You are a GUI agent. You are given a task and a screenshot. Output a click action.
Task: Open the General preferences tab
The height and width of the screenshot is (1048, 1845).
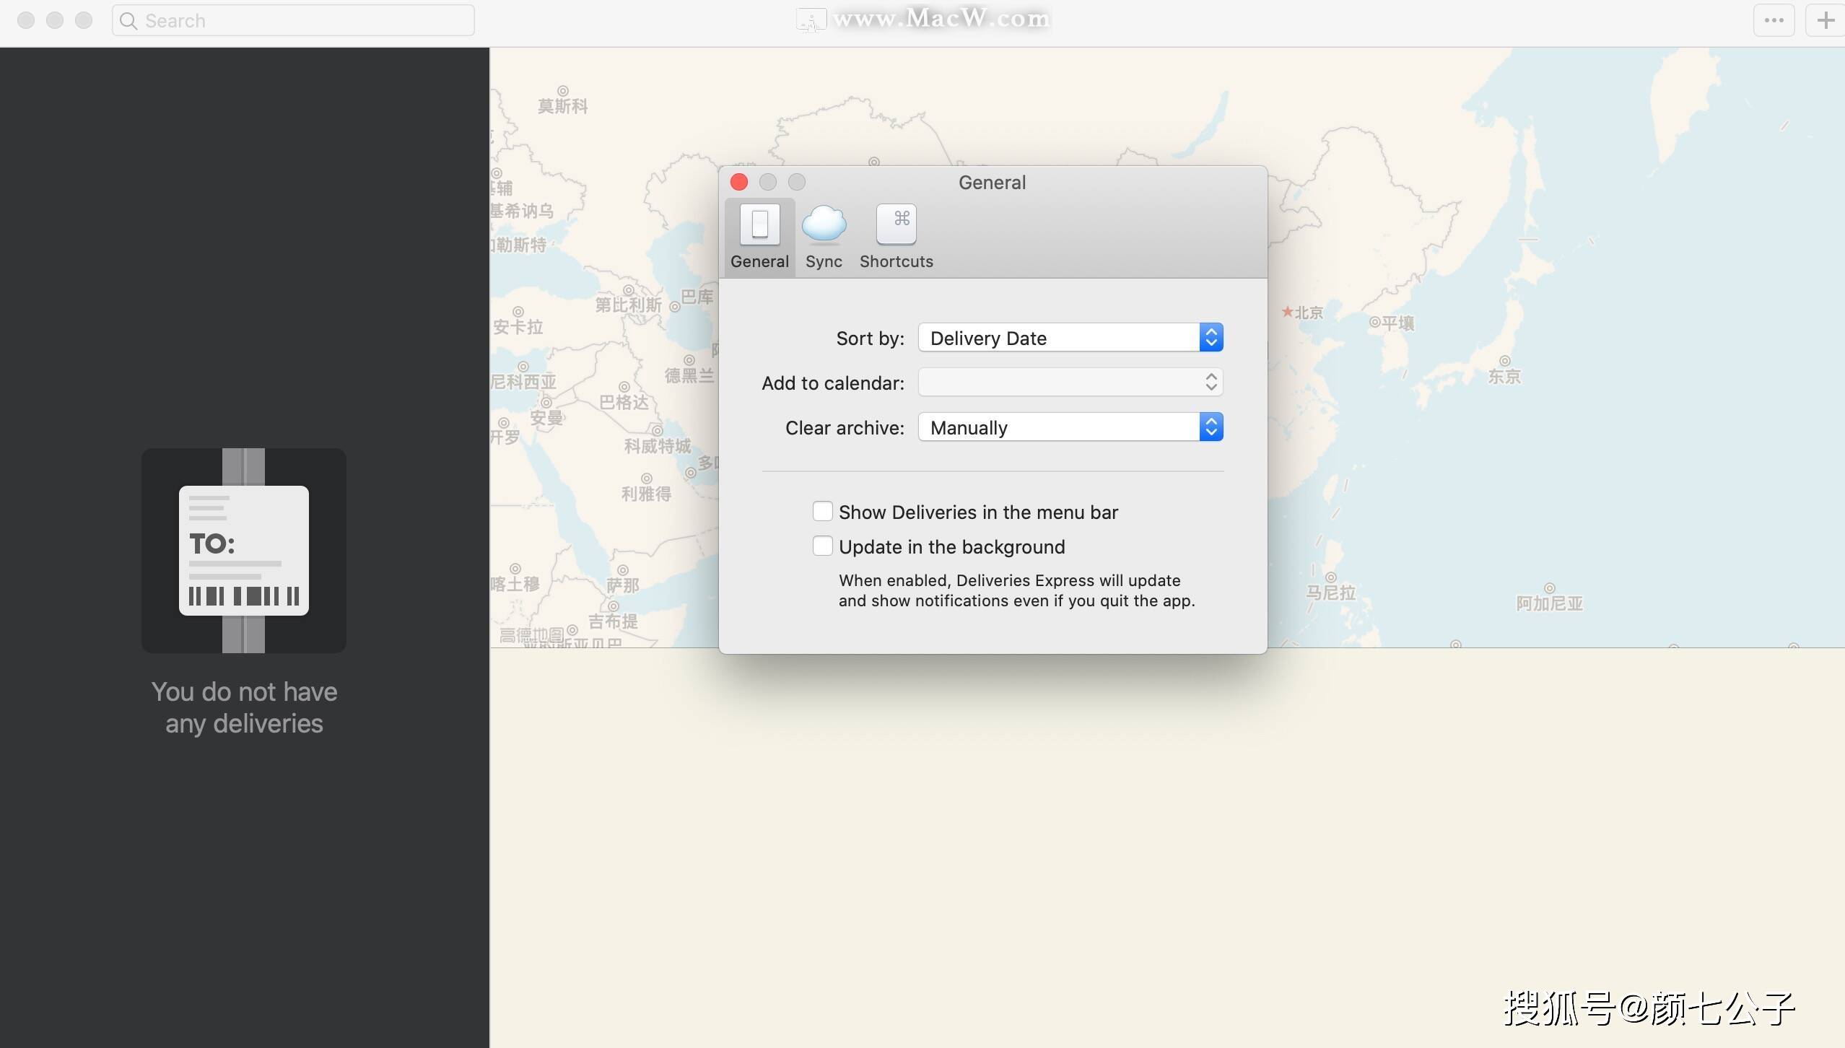click(x=759, y=237)
